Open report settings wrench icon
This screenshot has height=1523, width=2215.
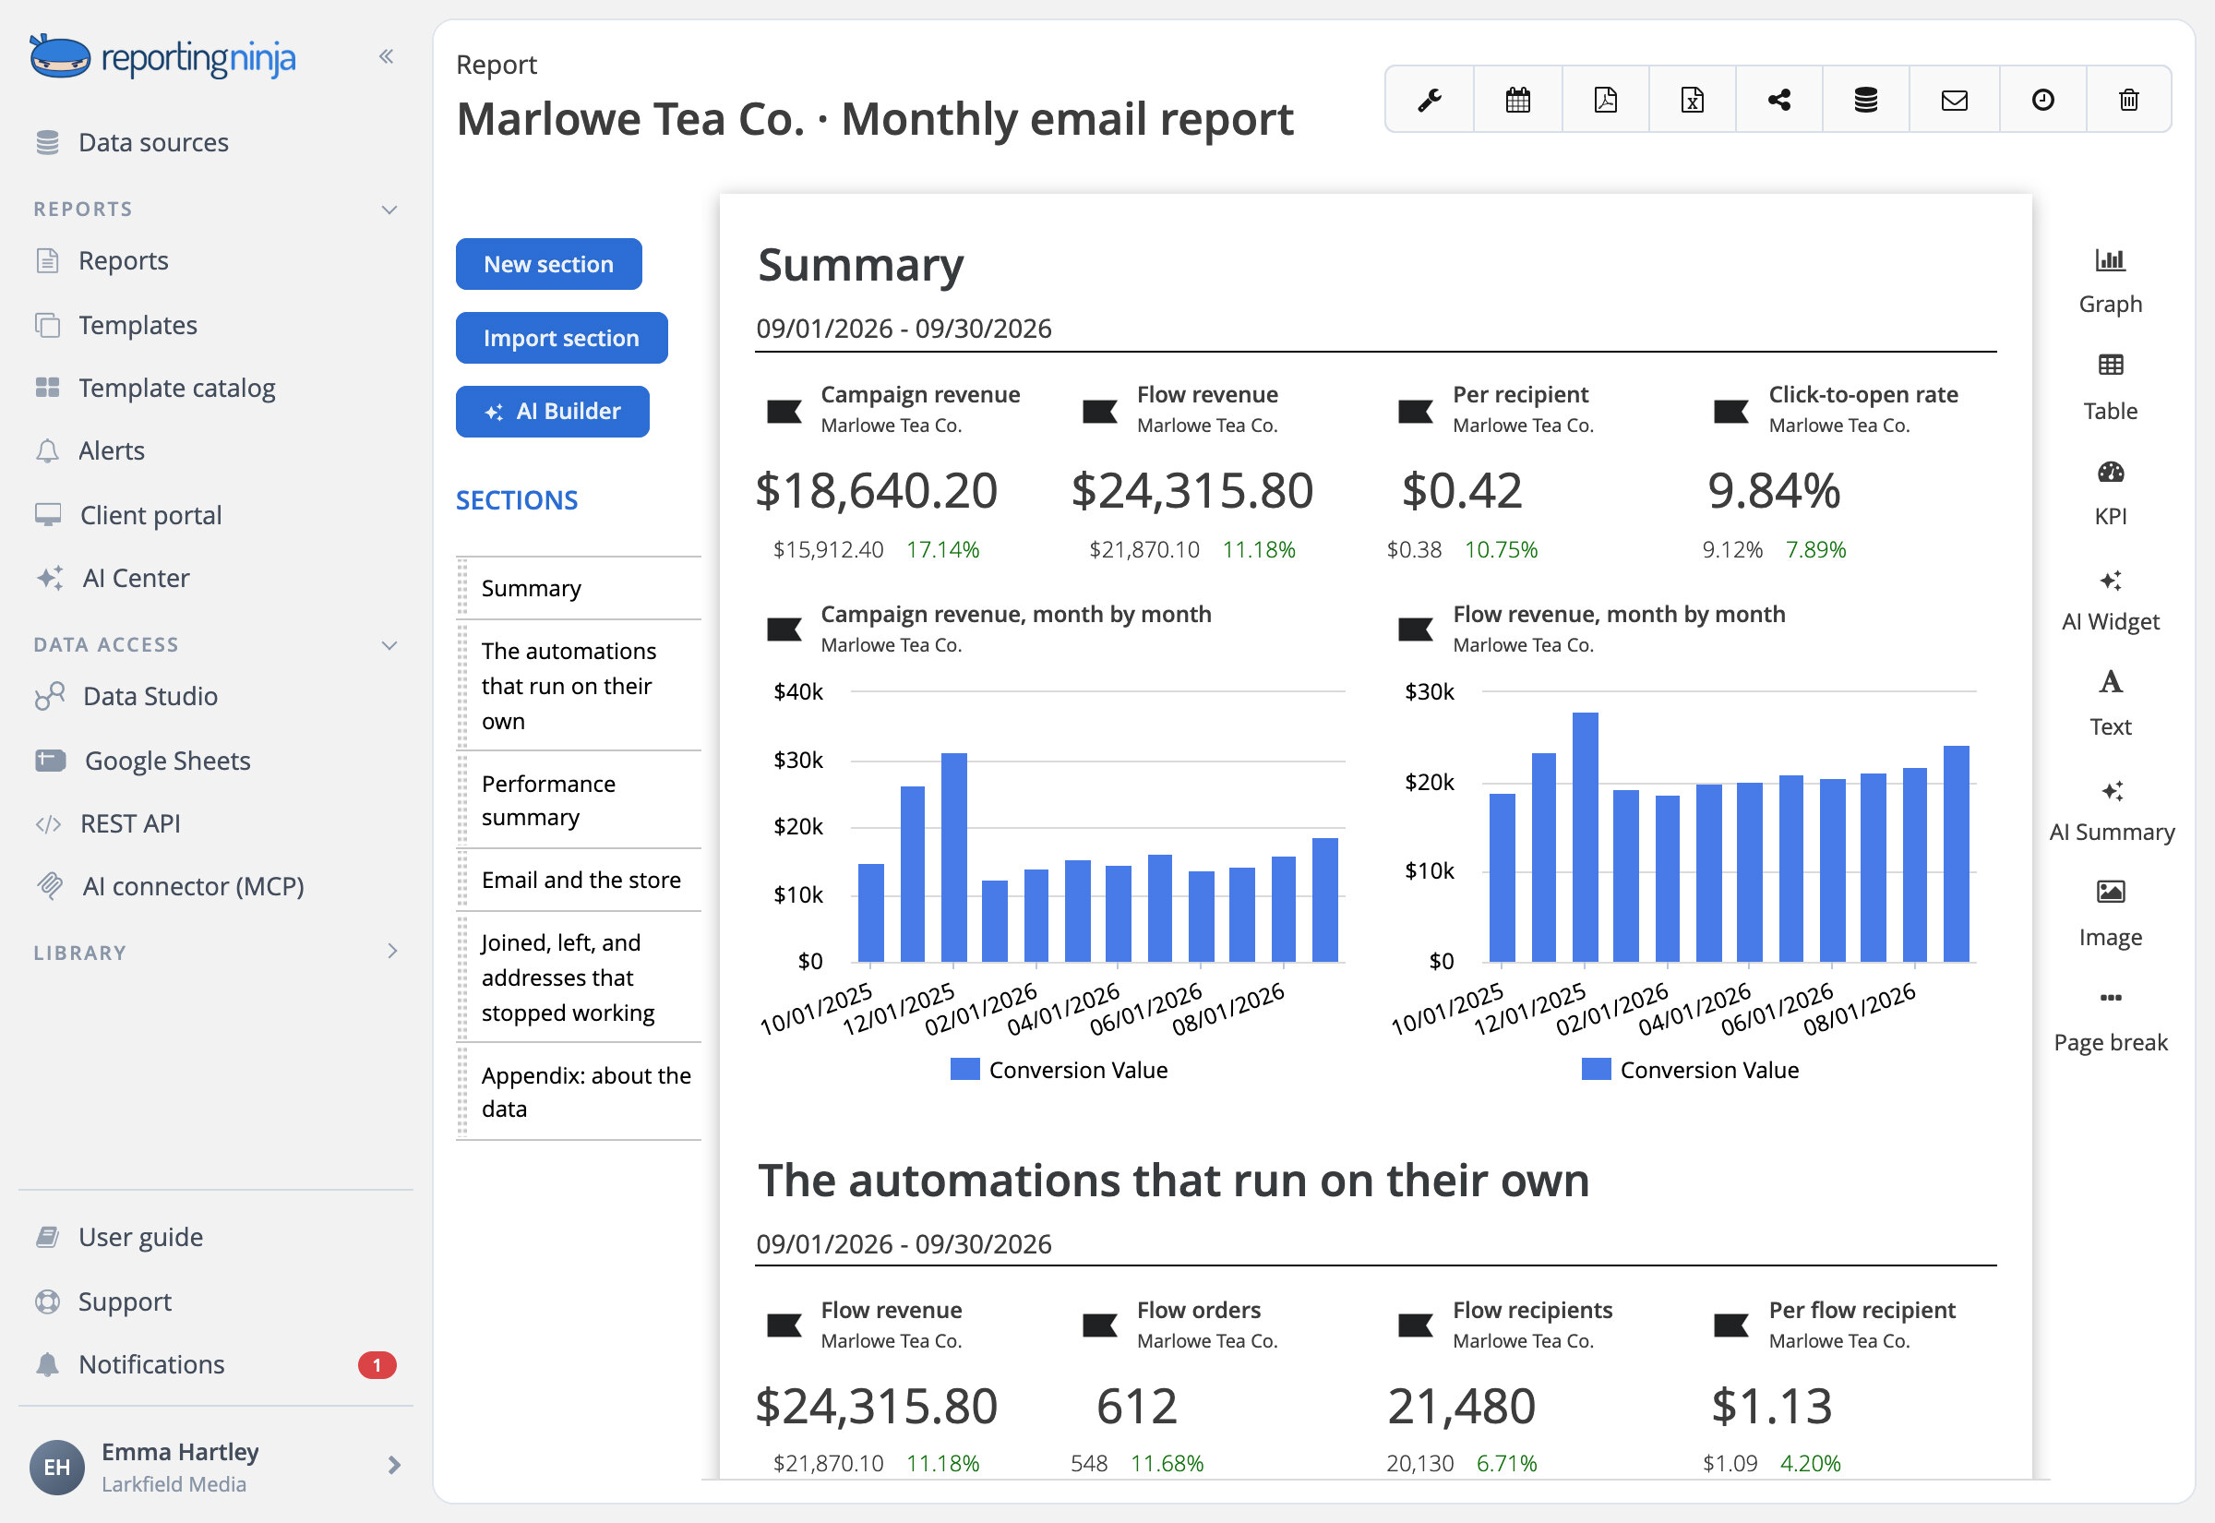pyautogui.click(x=1429, y=100)
